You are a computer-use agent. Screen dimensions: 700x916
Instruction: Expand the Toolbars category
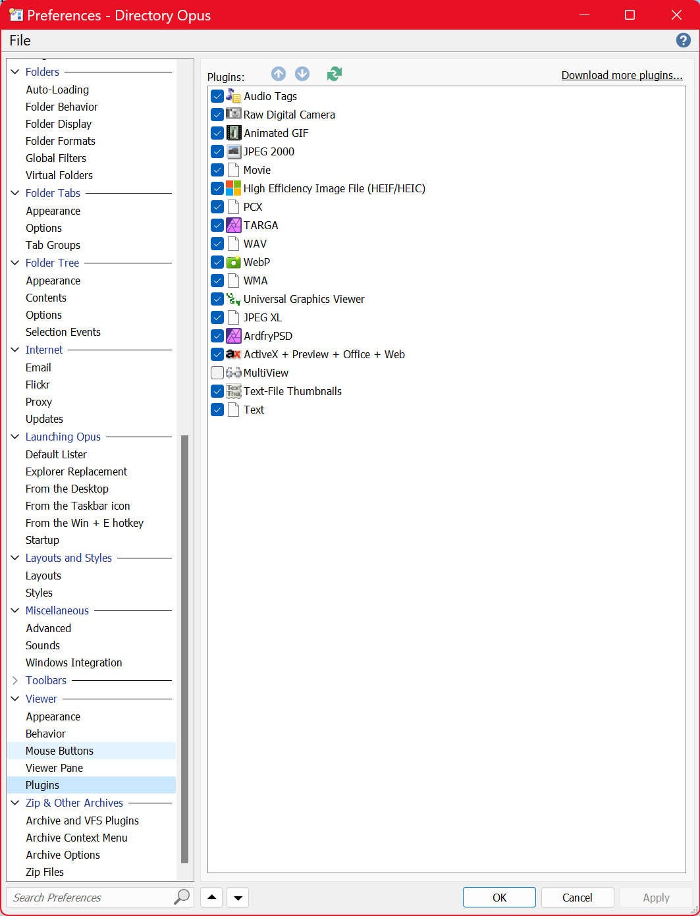tap(15, 680)
